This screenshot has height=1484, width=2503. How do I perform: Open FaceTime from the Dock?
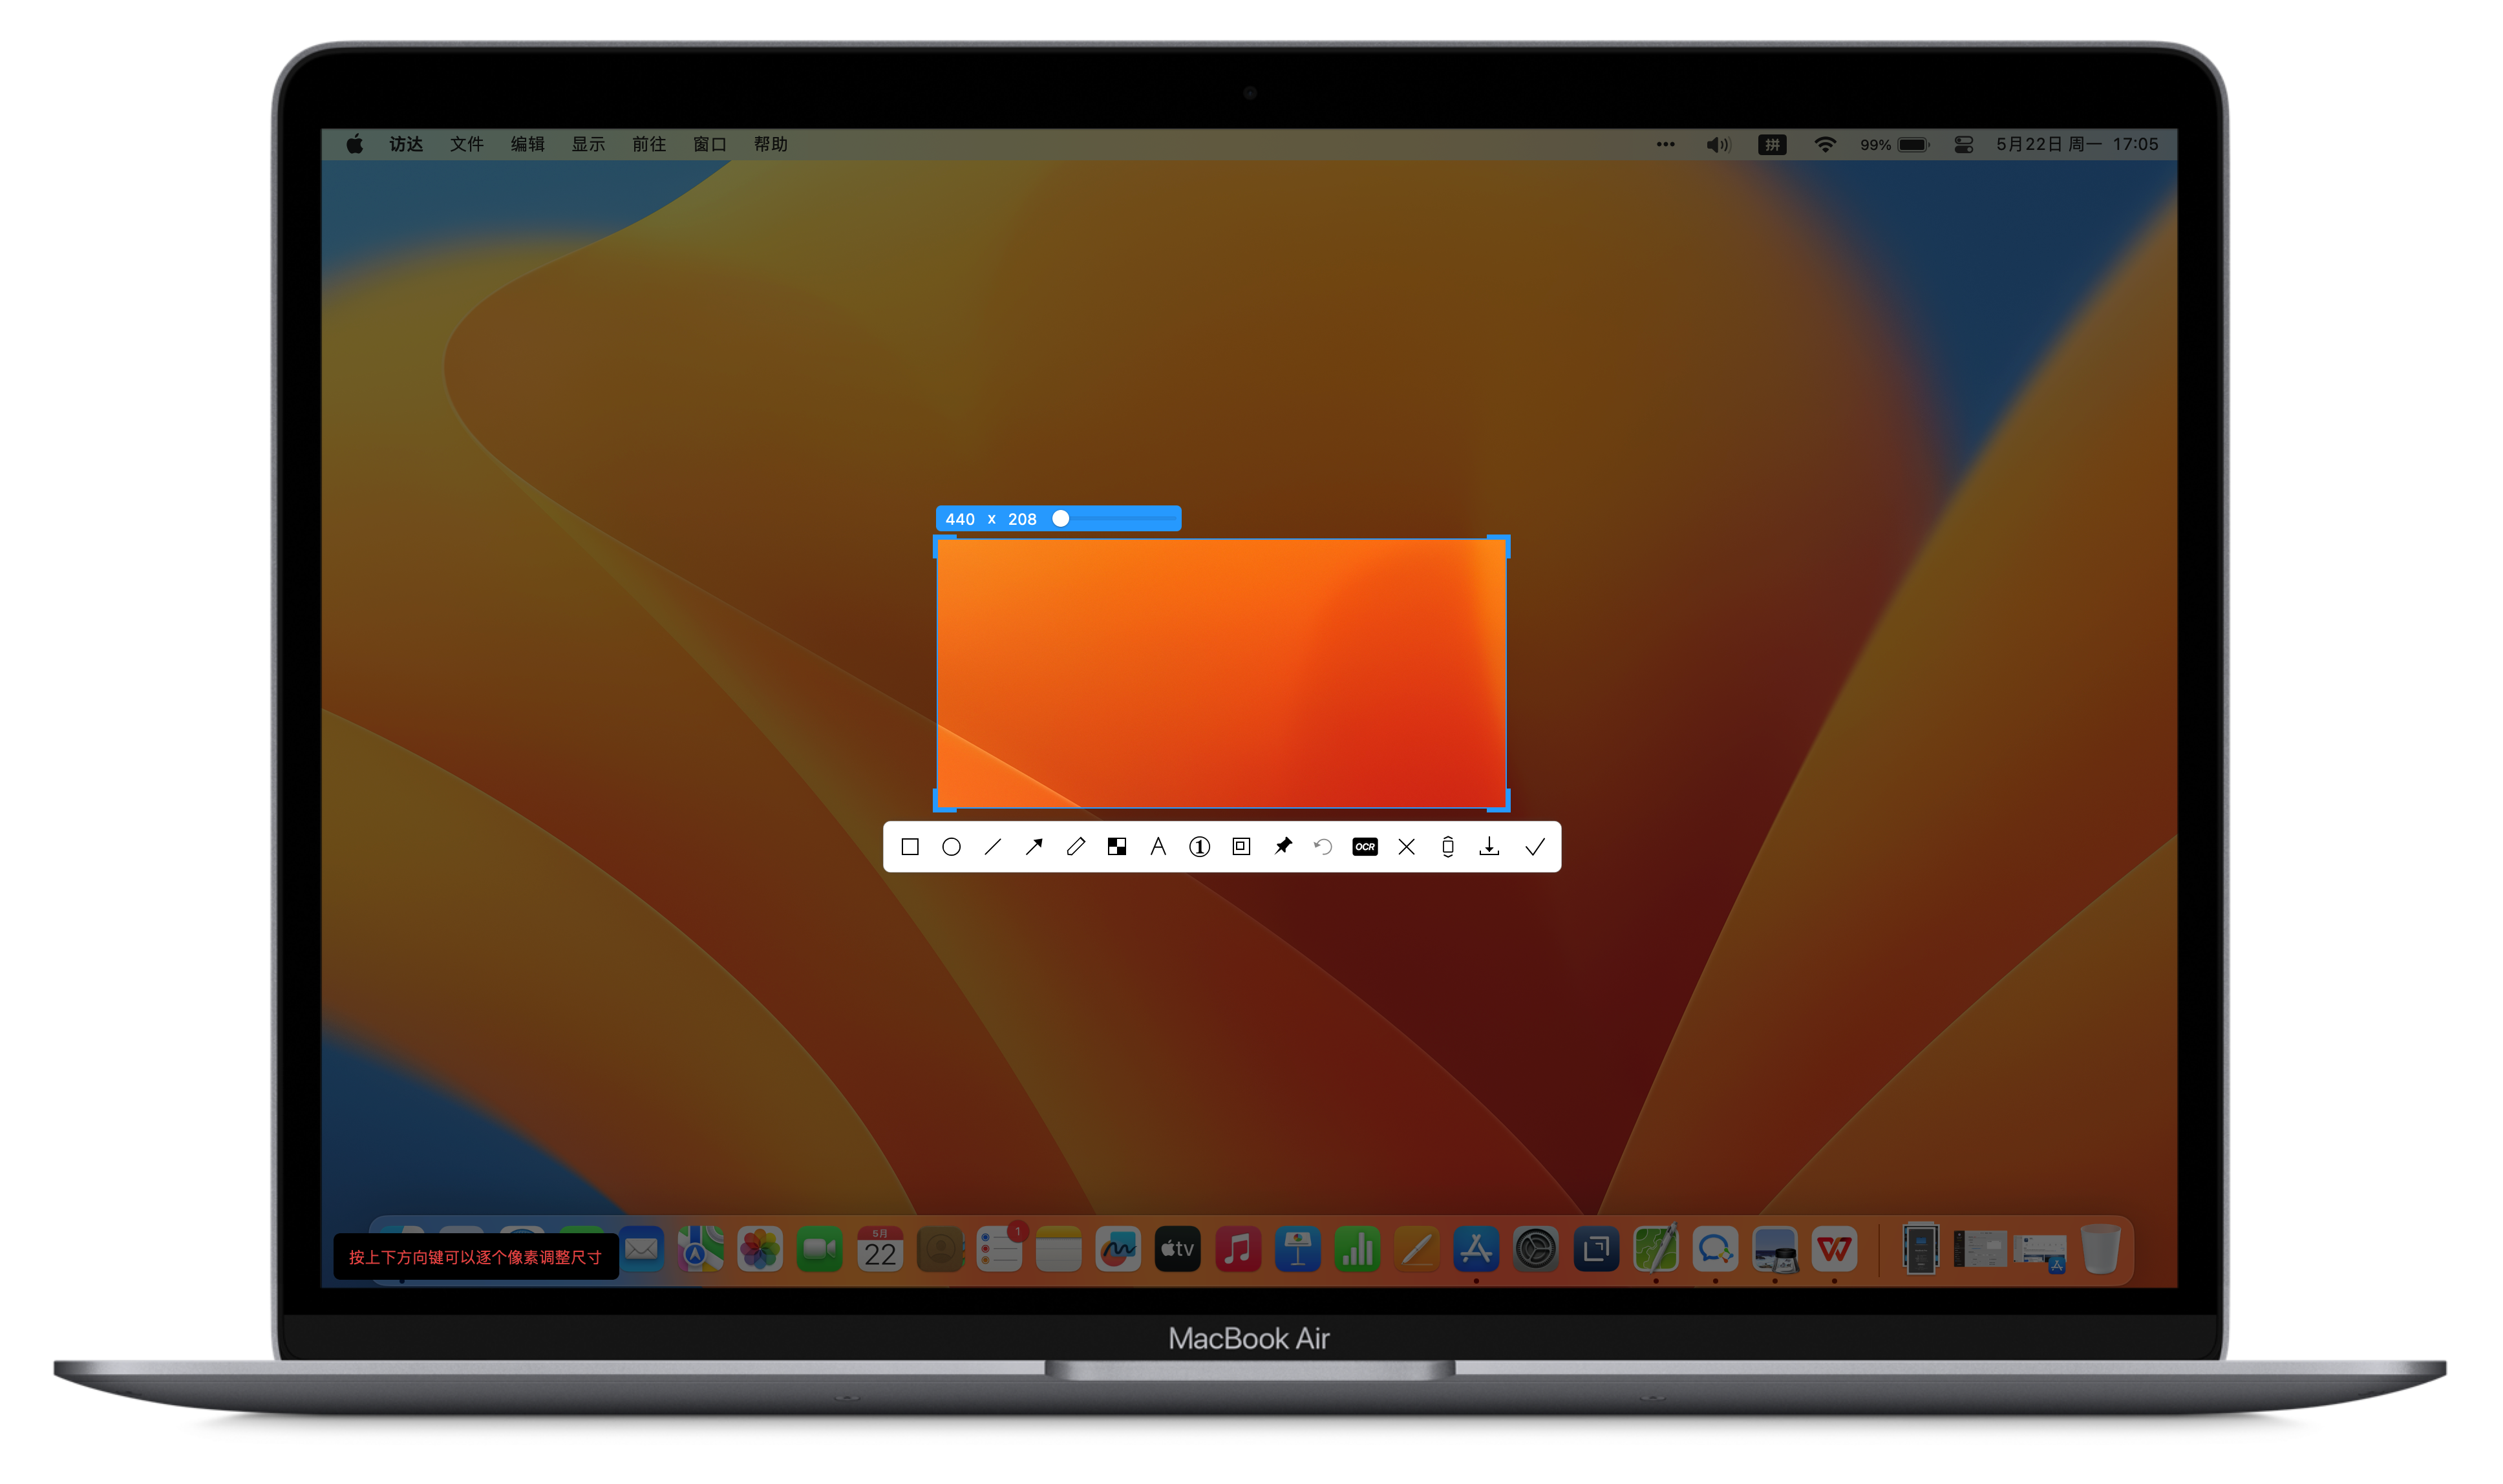[x=820, y=1249]
